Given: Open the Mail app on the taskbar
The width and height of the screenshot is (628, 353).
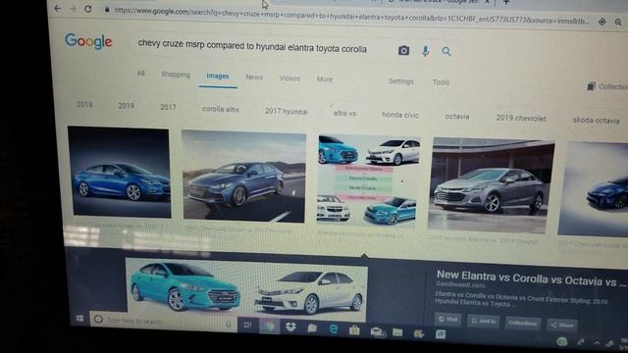Looking at the screenshot, I should tap(376, 331).
